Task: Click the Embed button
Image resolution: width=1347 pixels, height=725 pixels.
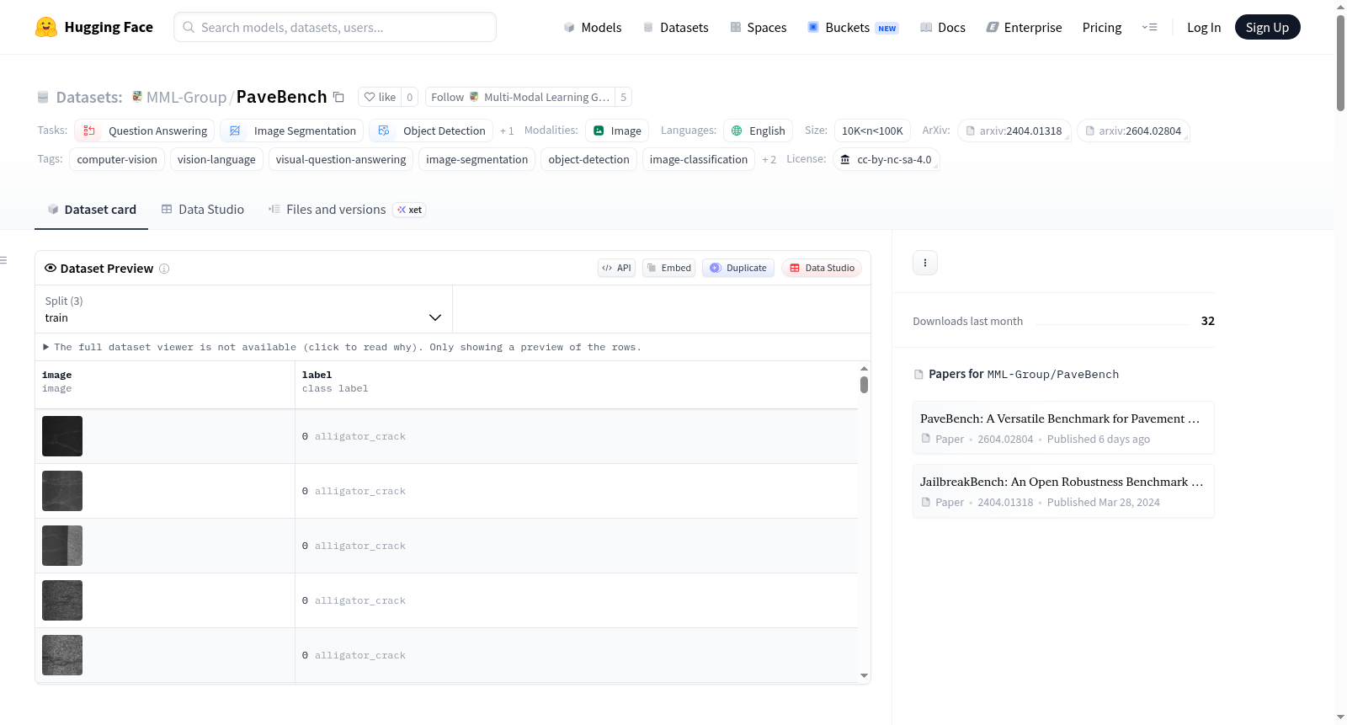Action: [x=669, y=268]
